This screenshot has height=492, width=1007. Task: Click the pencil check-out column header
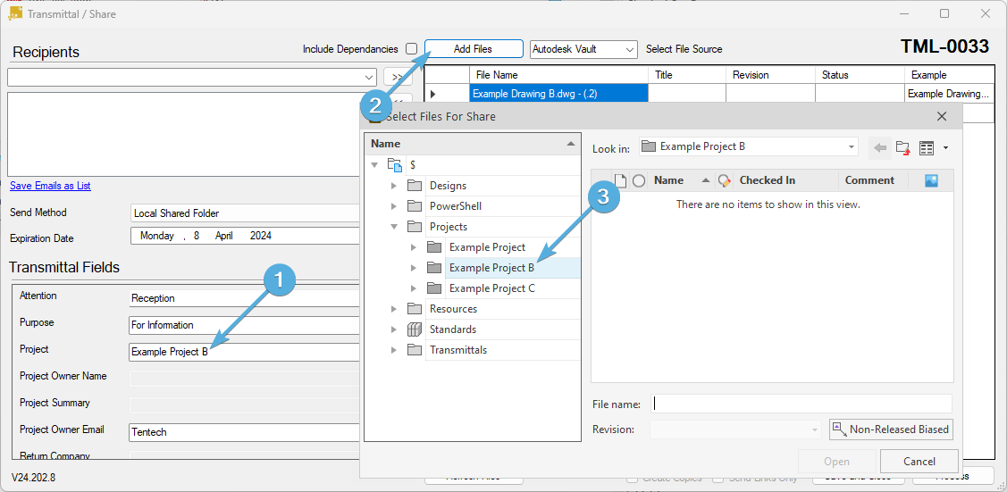click(x=725, y=181)
